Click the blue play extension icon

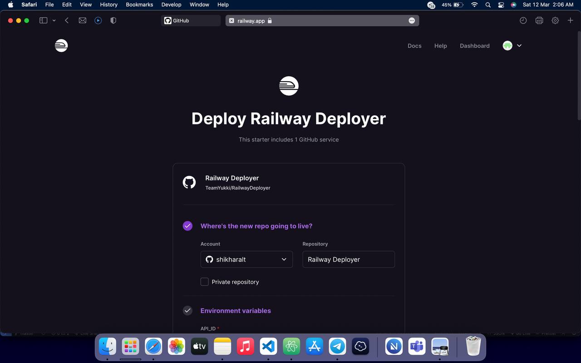pyautogui.click(x=98, y=20)
